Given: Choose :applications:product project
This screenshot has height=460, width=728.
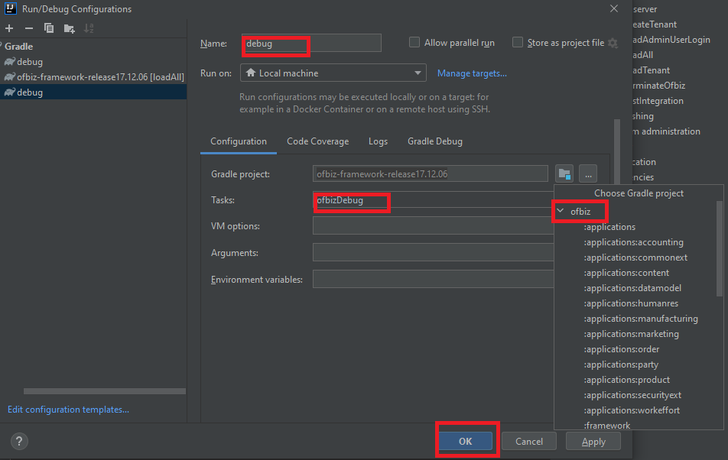Looking at the screenshot, I should [x=626, y=380].
